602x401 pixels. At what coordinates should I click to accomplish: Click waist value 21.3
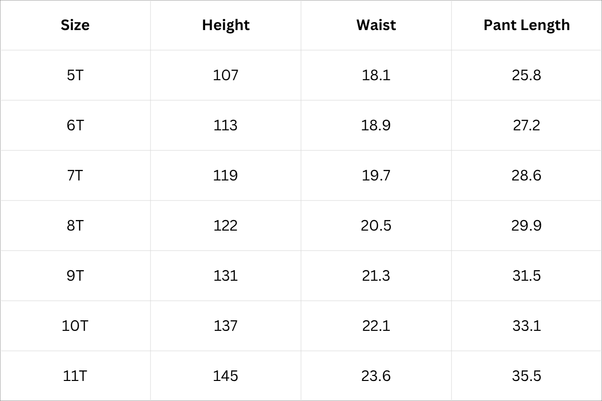pyautogui.click(x=376, y=276)
